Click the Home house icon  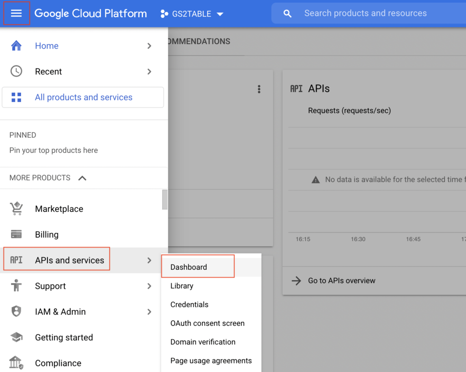click(16, 46)
